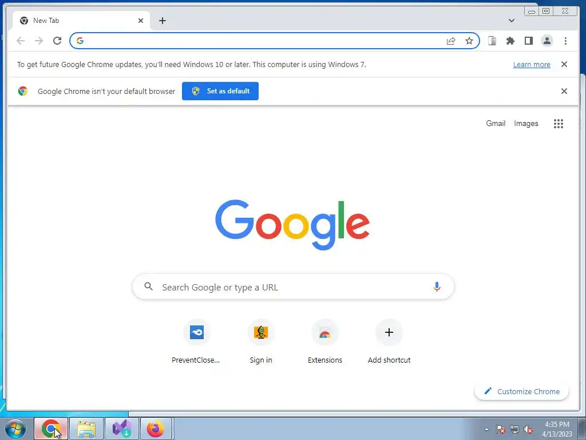Open File Explorer from taskbar

86,429
